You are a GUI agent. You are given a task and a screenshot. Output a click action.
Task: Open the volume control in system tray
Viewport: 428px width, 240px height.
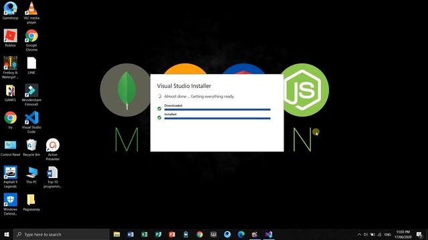(366, 234)
